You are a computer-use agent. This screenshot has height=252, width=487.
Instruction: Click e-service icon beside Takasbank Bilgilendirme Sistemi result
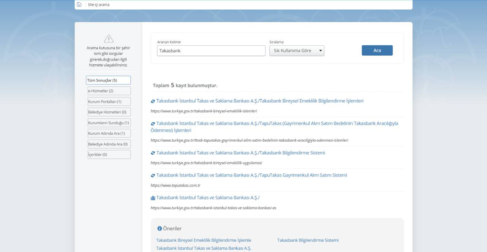pyautogui.click(x=153, y=153)
